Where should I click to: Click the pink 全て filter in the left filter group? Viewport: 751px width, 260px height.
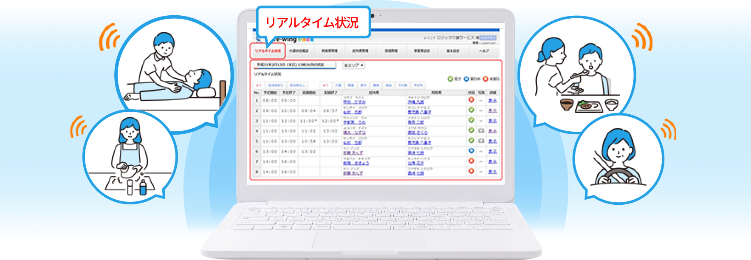(259, 85)
